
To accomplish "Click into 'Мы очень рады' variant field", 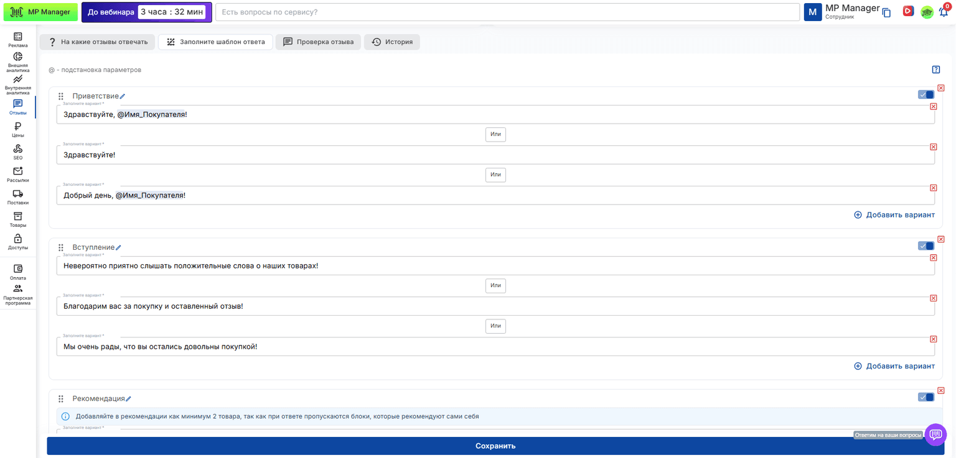I will pyautogui.click(x=495, y=347).
